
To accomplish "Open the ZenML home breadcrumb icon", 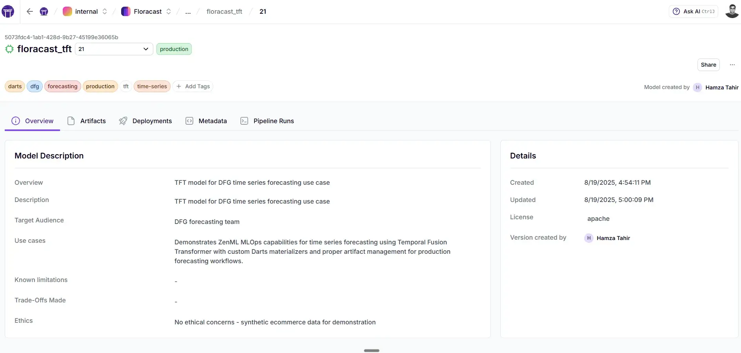I will 44,11.
